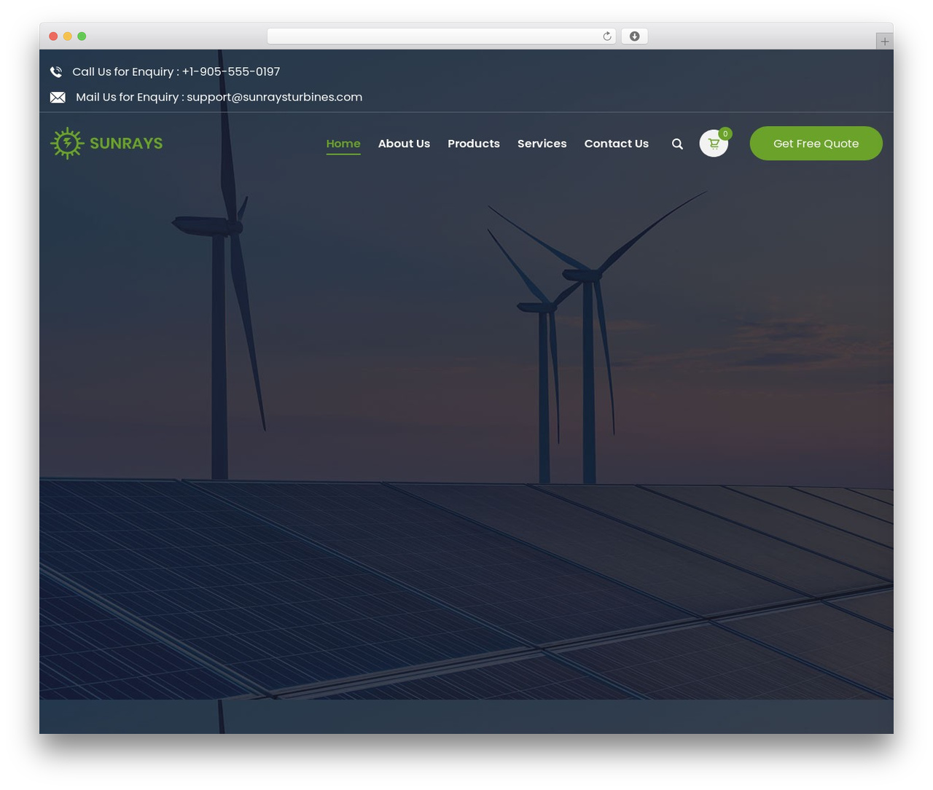Open the About Us page
933x790 pixels.
(404, 144)
